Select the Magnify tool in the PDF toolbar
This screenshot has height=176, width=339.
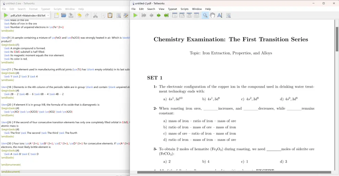[205, 15]
